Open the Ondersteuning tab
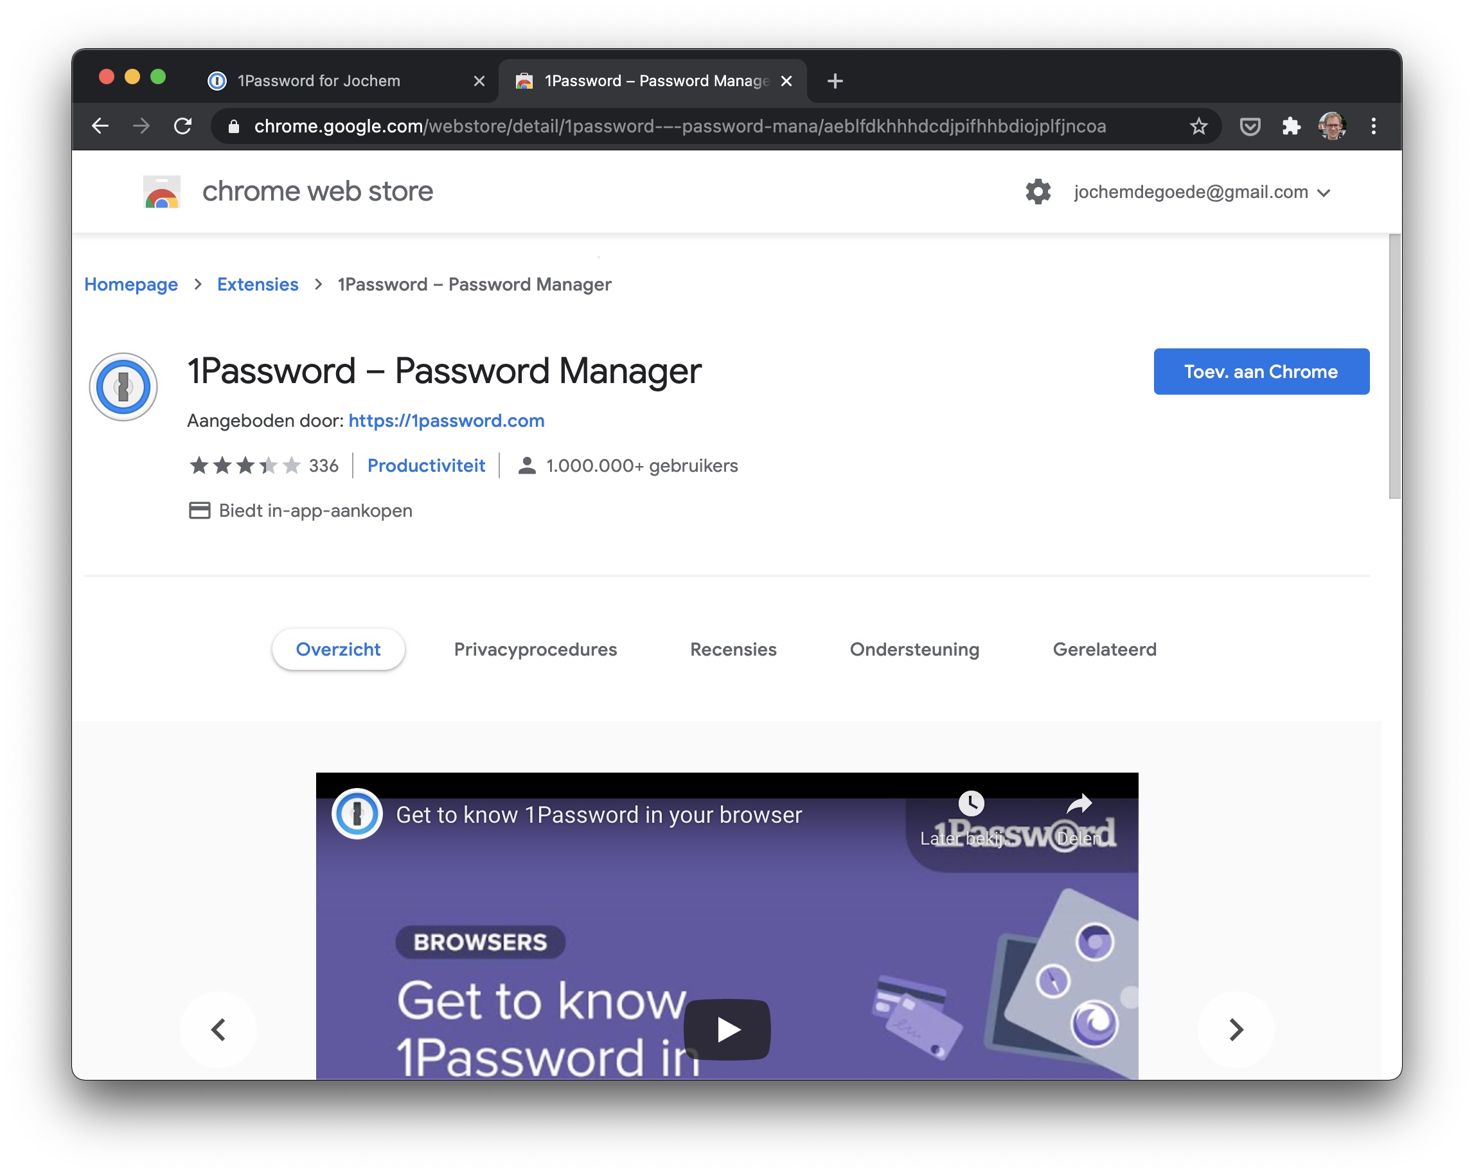This screenshot has height=1175, width=1474. tap(914, 649)
